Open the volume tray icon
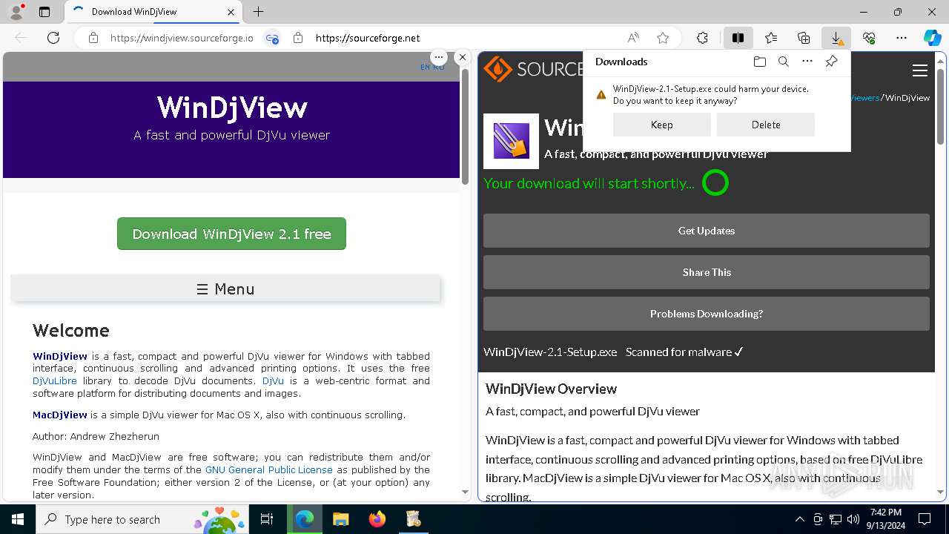 tap(853, 519)
